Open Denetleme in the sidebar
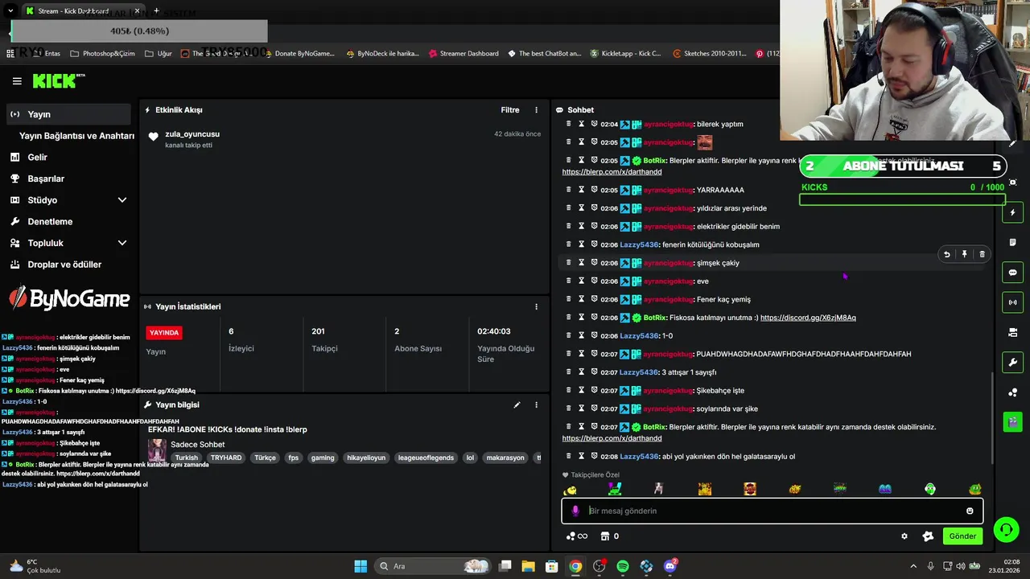 [x=50, y=221]
